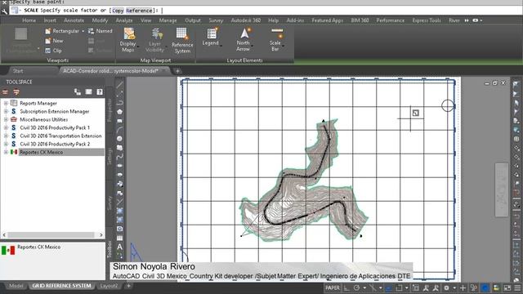The image size is (523, 294).
Task: Open the Rectangular viewport dropdown arrow
Action: pyautogui.click(x=83, y=31)
